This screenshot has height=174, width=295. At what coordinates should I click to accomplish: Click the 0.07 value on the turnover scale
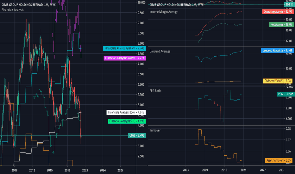(288, 140)
